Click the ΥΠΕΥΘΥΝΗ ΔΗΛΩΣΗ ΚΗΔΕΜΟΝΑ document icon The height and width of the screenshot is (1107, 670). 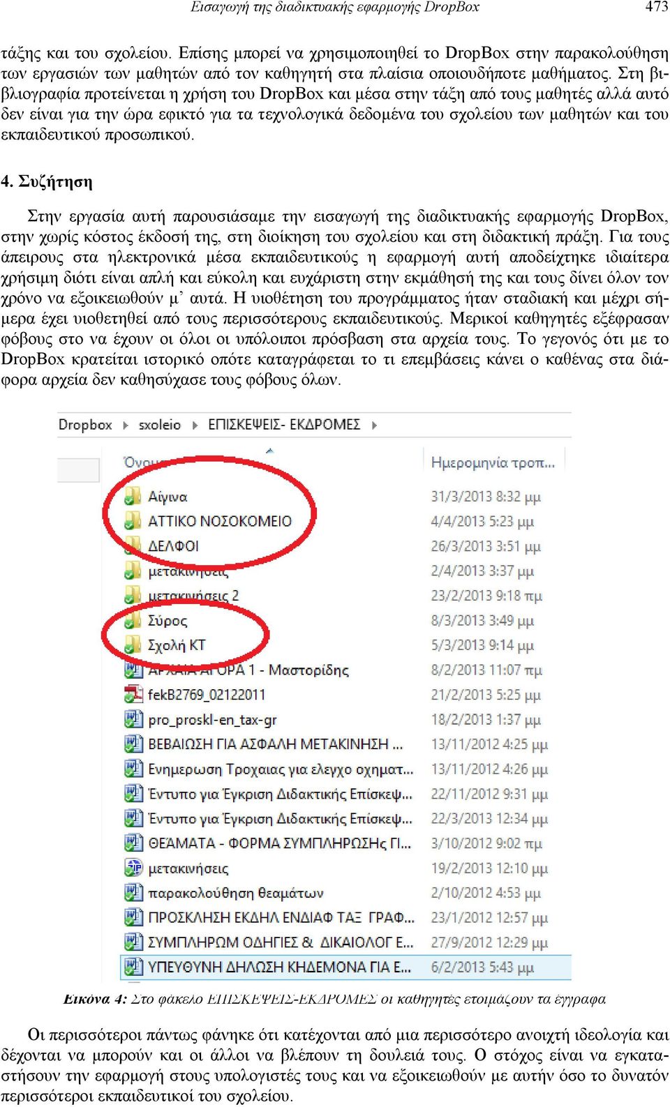(133, 967)
